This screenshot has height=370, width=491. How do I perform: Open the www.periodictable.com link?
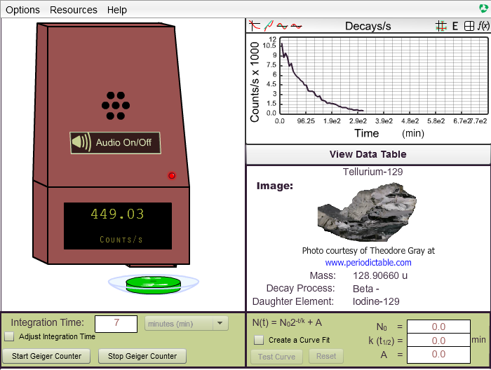coord(368,262)
